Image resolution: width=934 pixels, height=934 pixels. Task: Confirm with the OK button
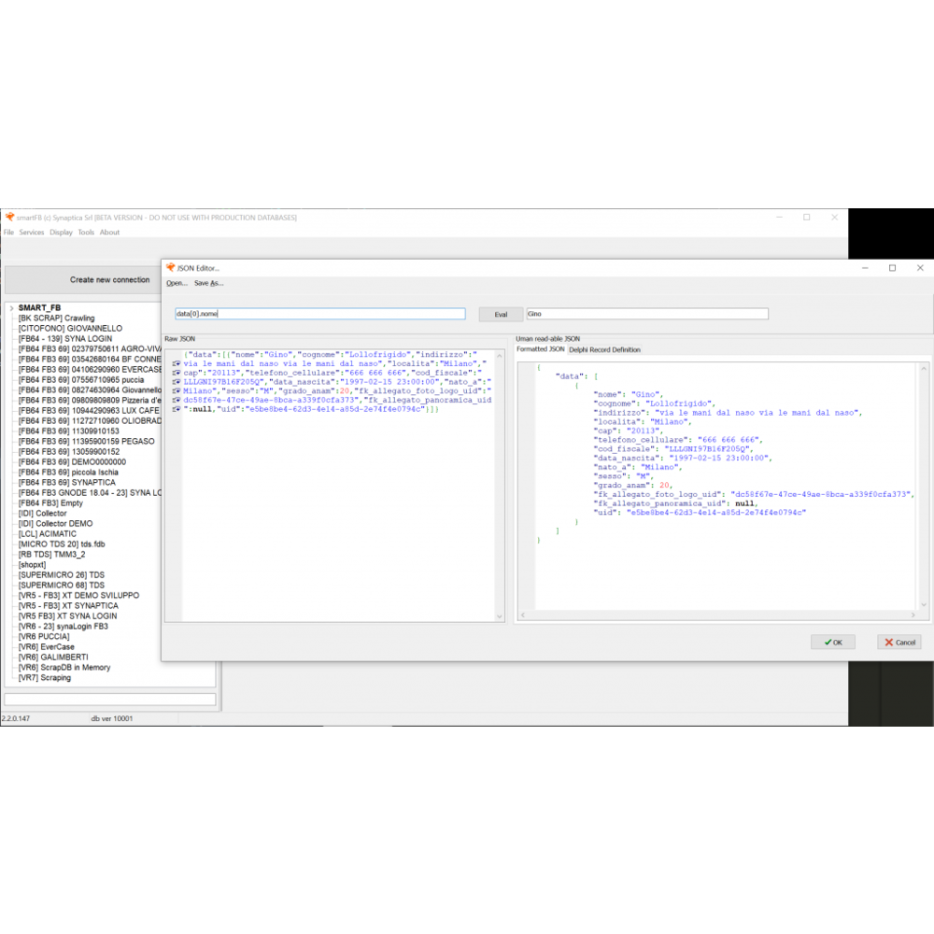[x=832, y=643]
